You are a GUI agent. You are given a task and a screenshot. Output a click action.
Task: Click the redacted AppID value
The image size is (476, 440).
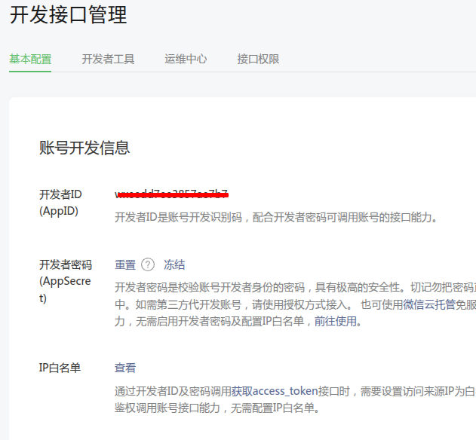coord(171,194)
